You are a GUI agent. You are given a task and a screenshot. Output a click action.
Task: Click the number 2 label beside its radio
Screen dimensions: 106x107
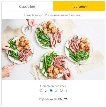pyautogui.click(x=46, y=91)
